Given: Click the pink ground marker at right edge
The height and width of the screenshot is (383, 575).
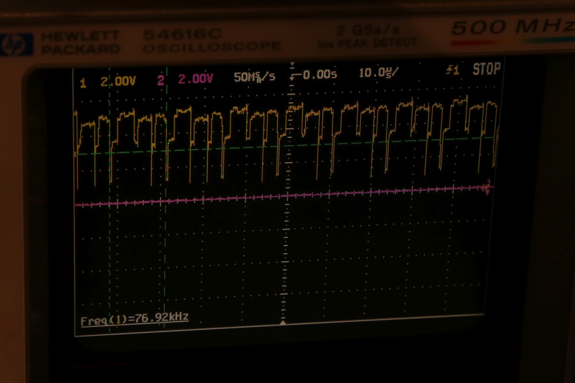Looking at the screenshot, I should (x=486, y=188).
